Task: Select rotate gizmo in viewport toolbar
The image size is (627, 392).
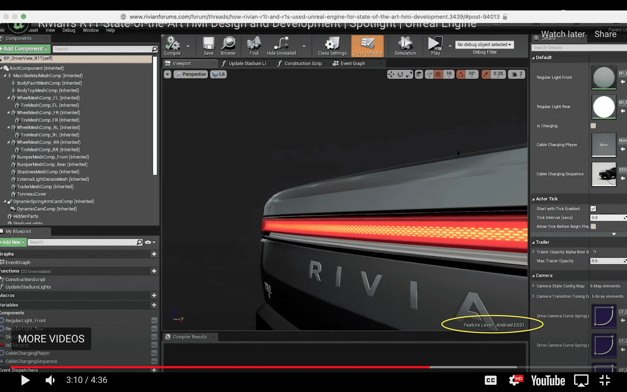Action: tap(400, 74)
